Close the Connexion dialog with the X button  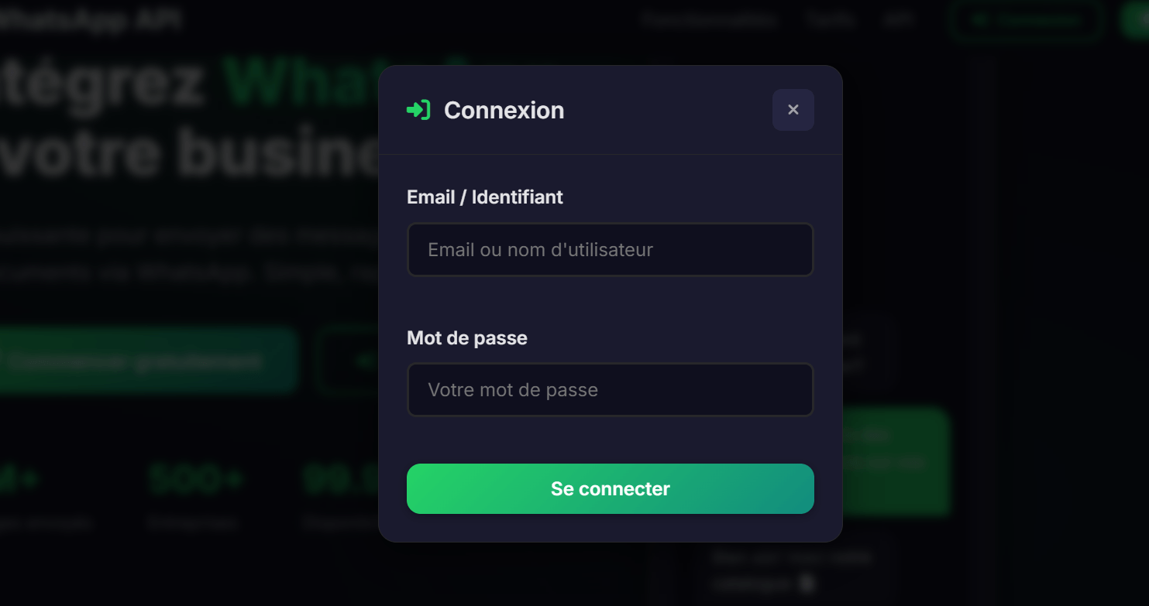[793, 110]
